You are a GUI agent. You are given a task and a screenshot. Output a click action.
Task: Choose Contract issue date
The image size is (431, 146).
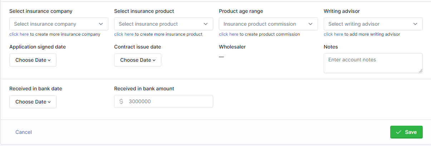coord(138,60)
